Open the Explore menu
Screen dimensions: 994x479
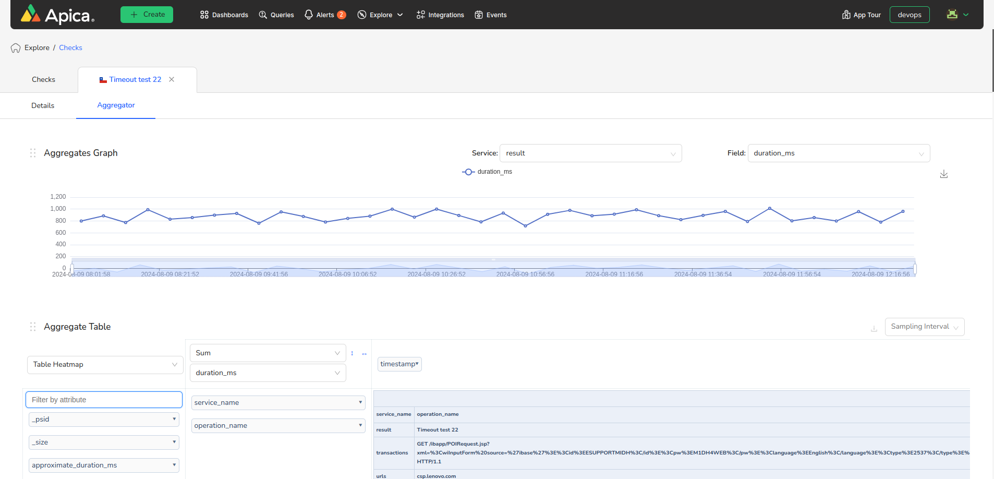click(380, 15)
